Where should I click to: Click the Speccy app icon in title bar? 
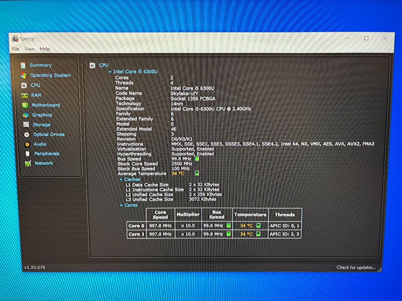click(x=15, y=39)
